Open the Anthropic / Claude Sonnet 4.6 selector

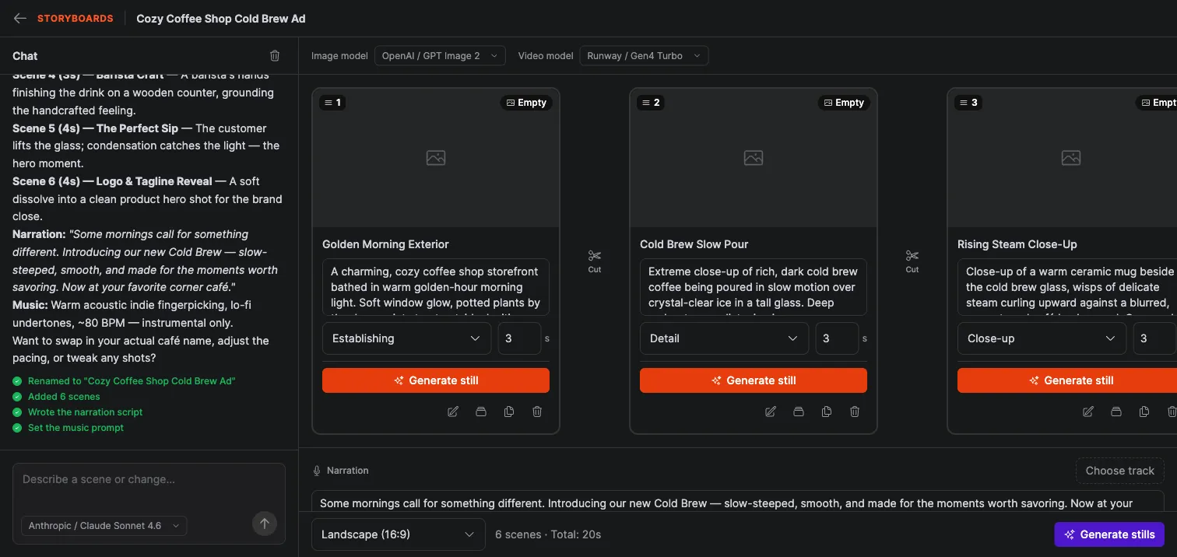(x=104, y=526)
